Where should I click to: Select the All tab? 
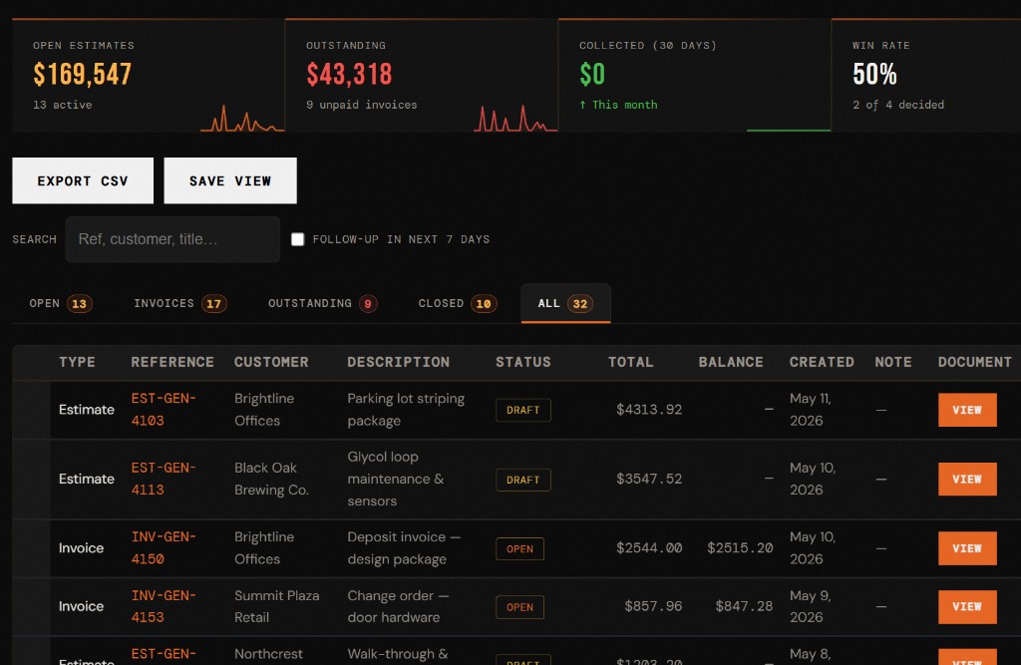click(565, 303)
